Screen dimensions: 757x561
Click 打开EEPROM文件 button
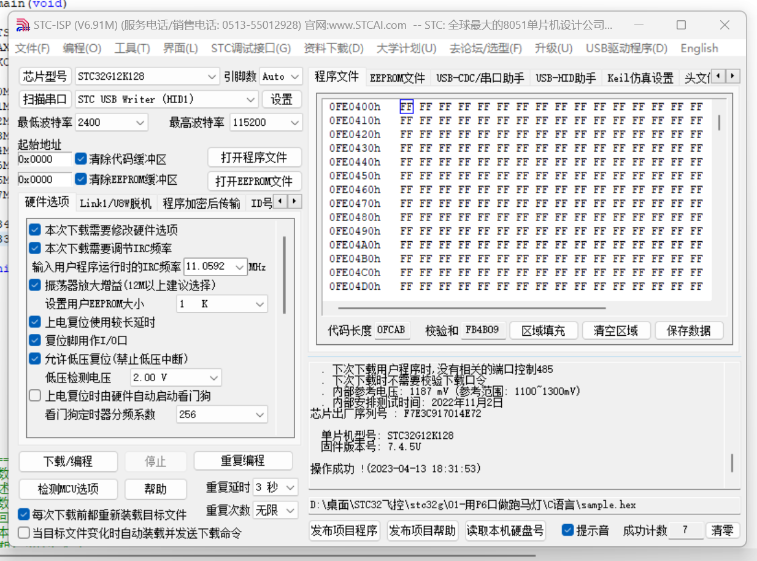click(255, 181)
